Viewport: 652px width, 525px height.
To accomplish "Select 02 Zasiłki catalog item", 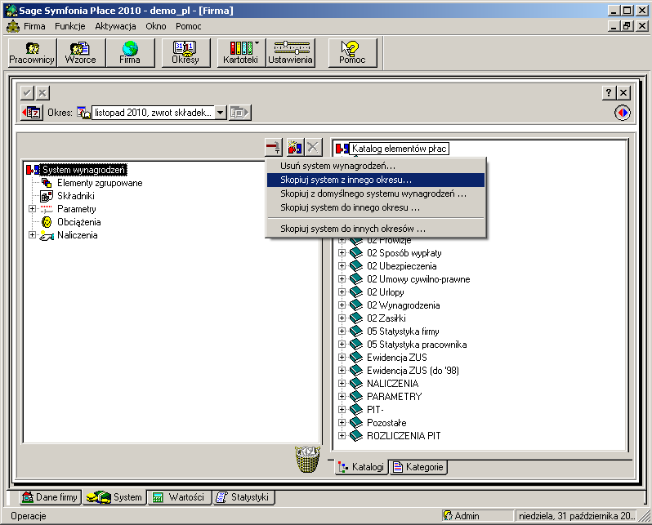I will coord(386,318).
